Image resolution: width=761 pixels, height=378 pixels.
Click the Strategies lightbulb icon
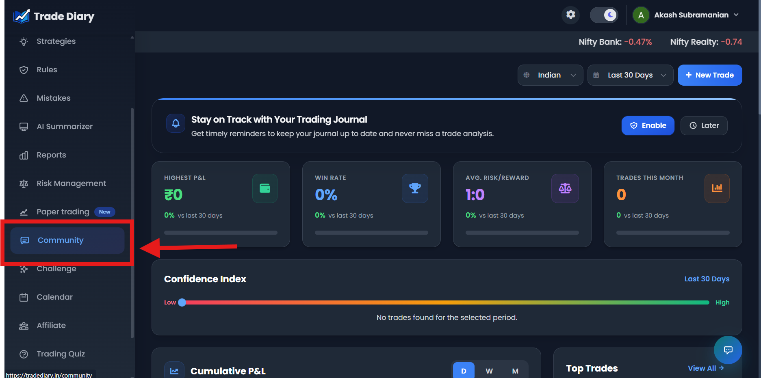[x=24, y=41]
